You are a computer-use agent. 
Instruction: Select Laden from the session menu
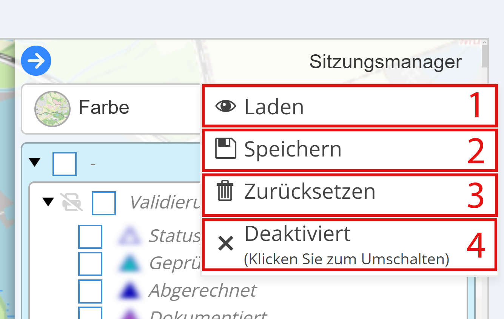click(274, 107)
